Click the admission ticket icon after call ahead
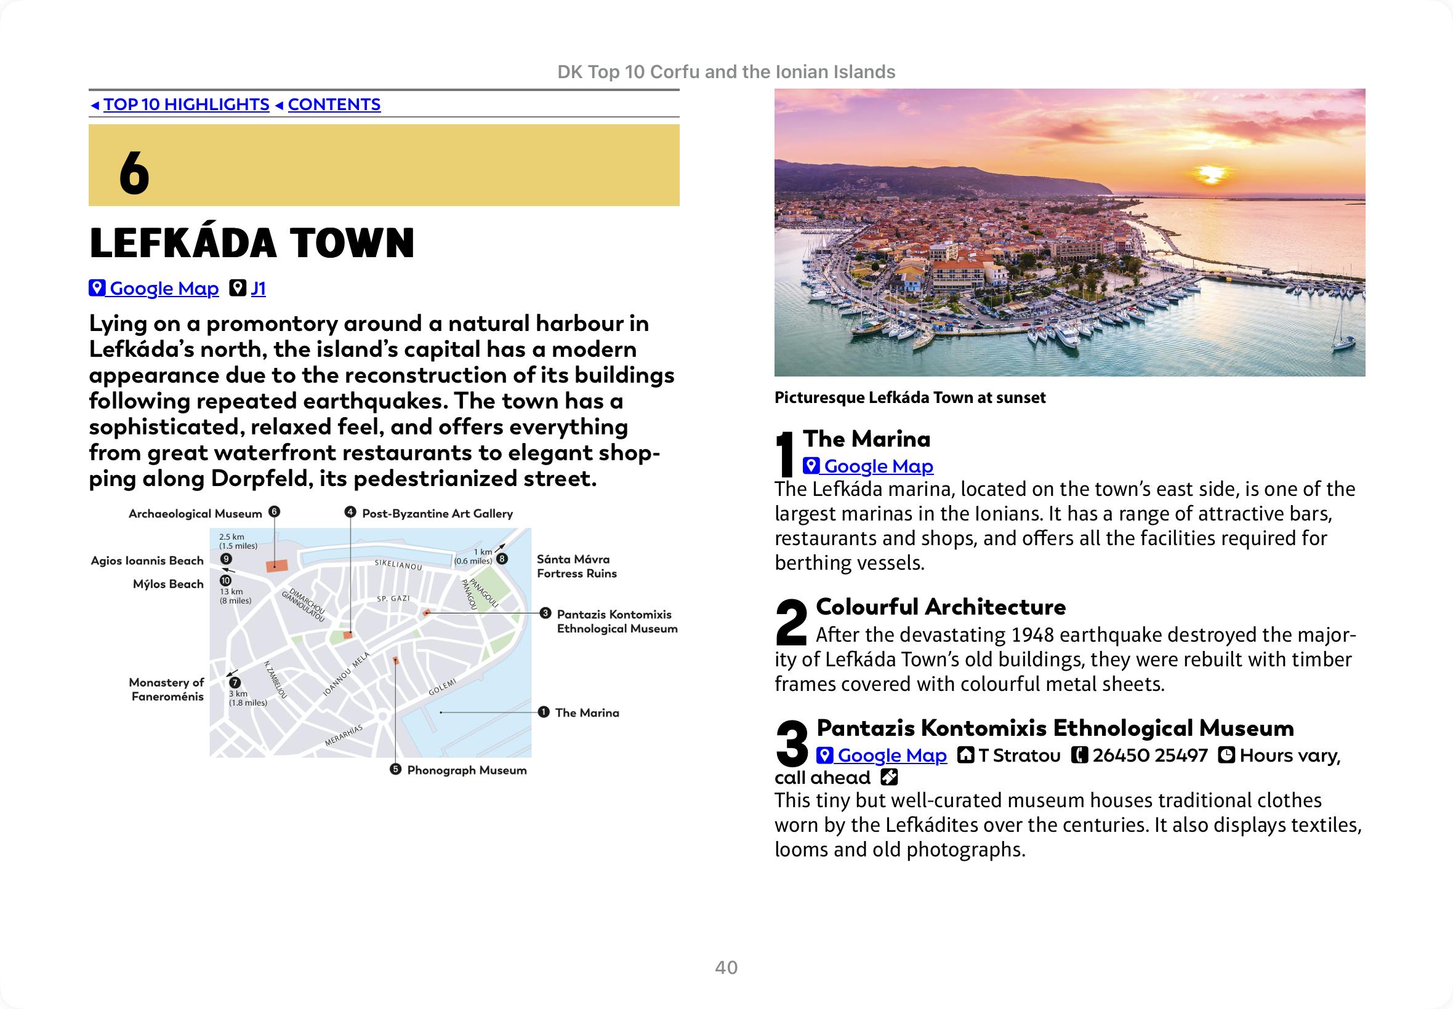 (890, 777)
